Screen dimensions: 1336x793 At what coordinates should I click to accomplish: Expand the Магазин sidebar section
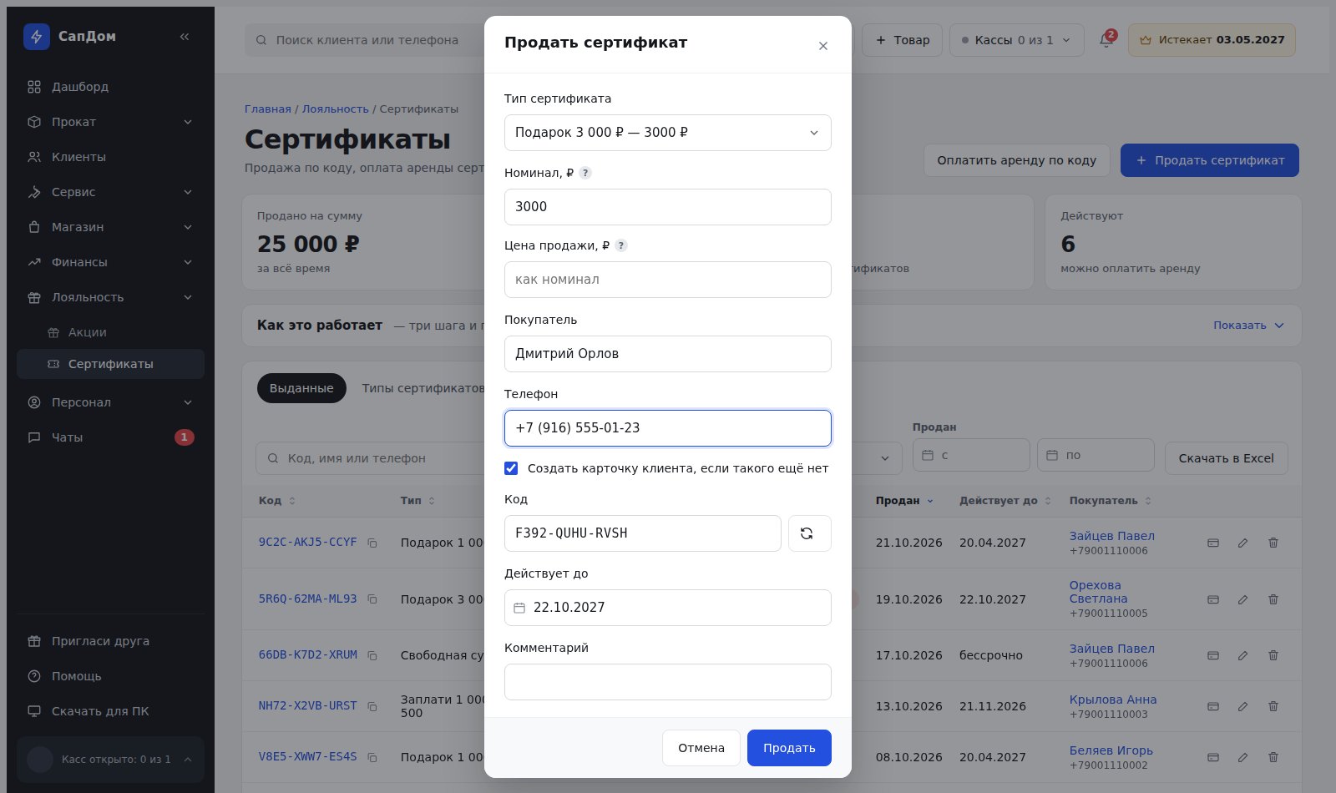pos(110,227)
